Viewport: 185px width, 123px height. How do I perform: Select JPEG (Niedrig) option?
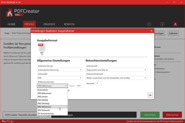coord(52,103)
